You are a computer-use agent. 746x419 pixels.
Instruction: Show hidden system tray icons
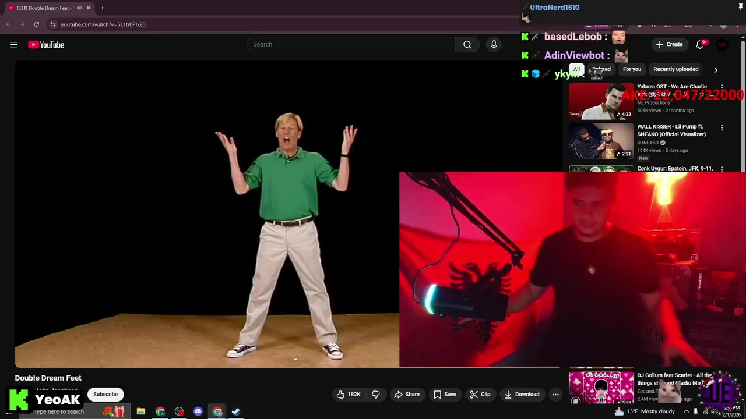(687, 411)
